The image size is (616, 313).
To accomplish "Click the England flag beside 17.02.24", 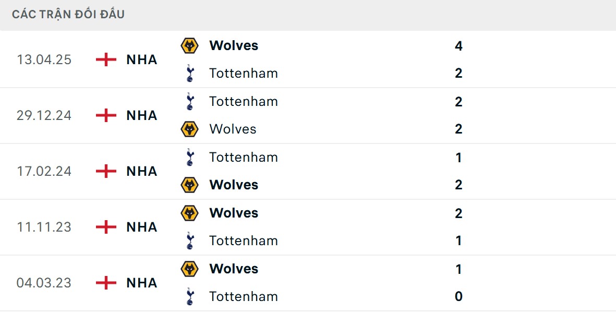I will [x=106, y=171].
